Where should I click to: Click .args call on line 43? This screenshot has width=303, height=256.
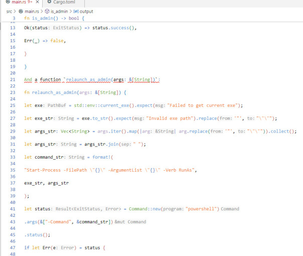coord(31,222)
